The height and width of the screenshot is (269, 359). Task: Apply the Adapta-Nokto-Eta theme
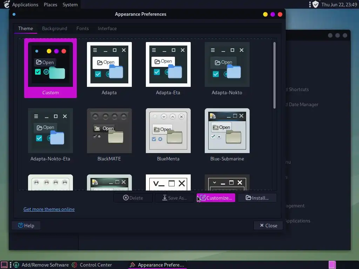click(50, 134)
